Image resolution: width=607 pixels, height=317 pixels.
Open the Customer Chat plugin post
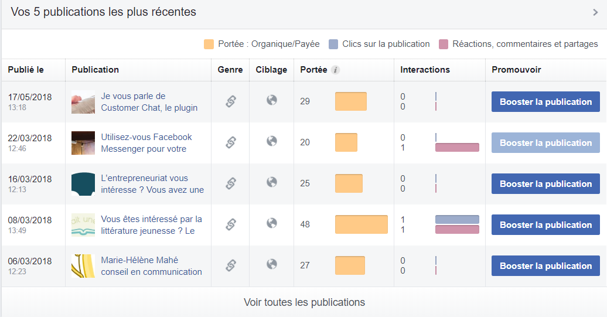coord(149,102)
